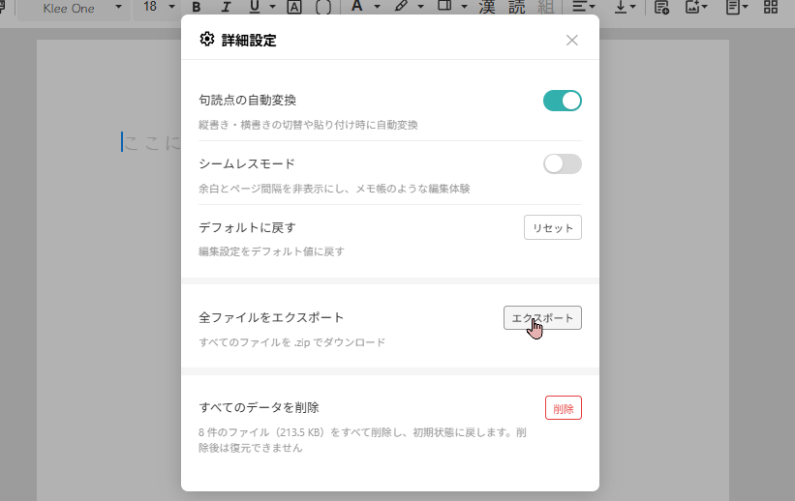This screenshot has width=795, height=501.
Task: Expand the font color dropdown arrow
Action: pos(378,7)
